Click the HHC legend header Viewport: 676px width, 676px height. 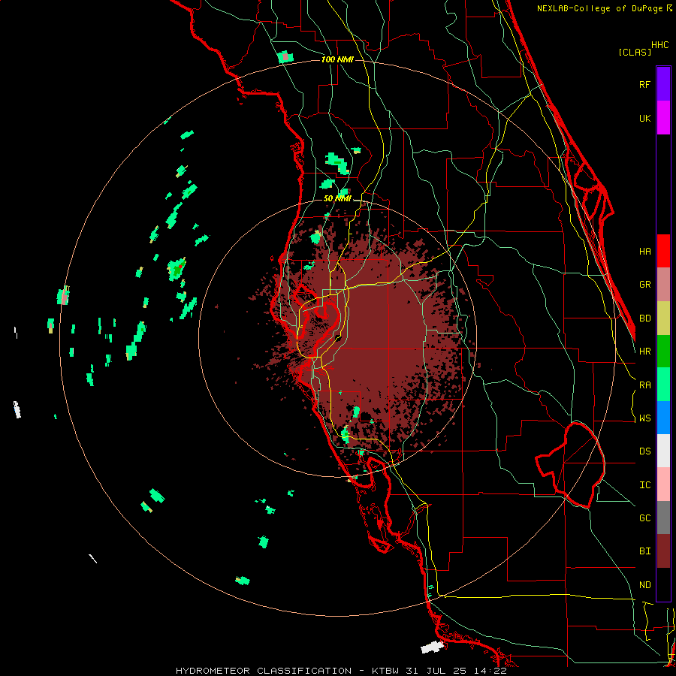point(659,45)
